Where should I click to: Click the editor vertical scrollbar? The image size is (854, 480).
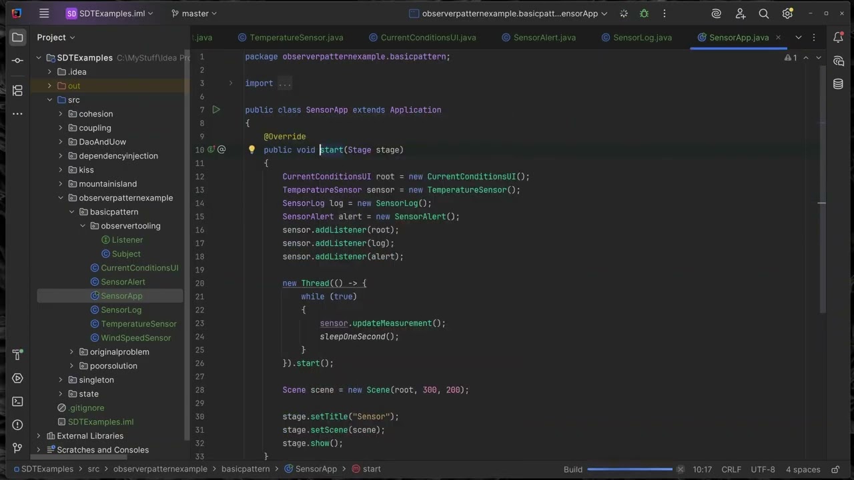[x=823, y=188]
